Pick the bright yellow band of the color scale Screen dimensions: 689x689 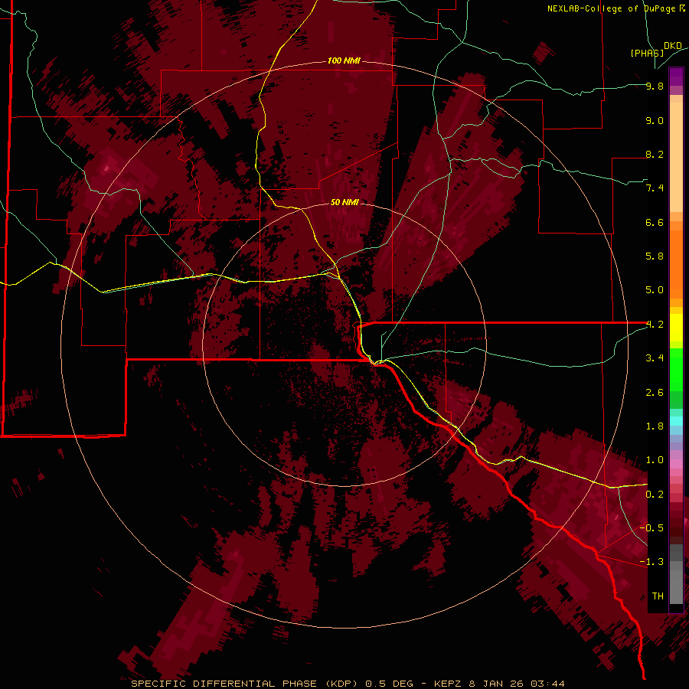tap(676, 328)
